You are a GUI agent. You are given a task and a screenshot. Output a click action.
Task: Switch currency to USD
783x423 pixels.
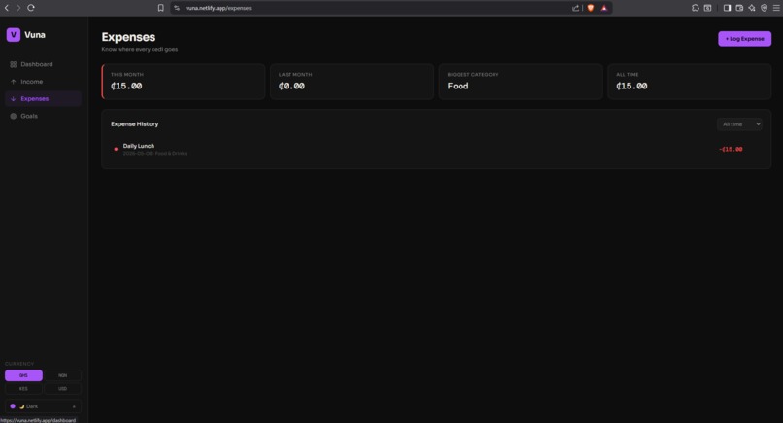pos(62,389)
